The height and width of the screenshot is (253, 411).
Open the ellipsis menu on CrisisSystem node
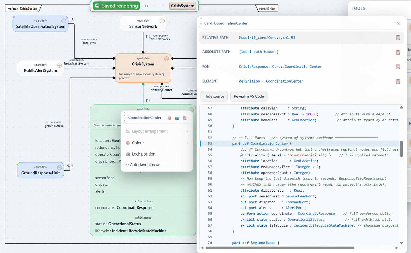pos(166,59)
